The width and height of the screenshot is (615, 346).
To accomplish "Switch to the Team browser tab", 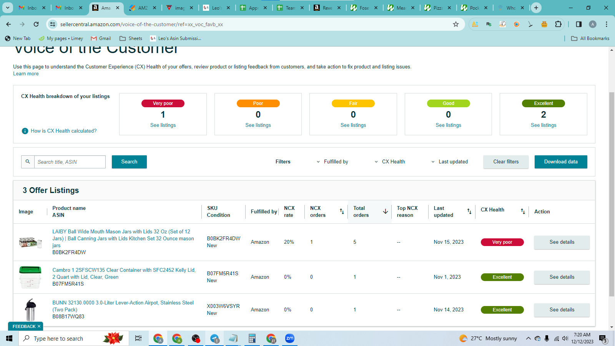I will tap(290, 8).
